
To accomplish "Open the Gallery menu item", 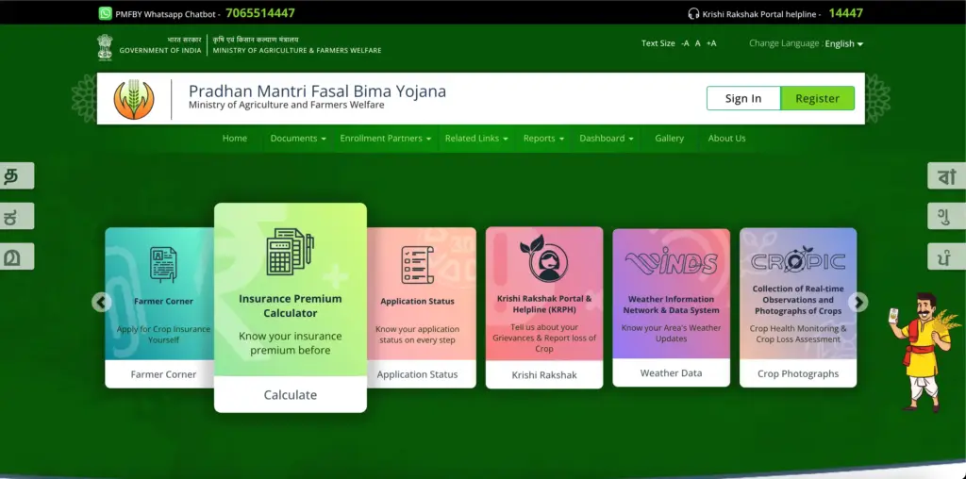I will (669, 139).
